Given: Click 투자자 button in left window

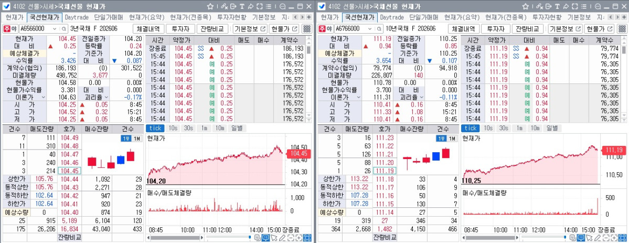Looking at the screenshot, I should (180, 29).
